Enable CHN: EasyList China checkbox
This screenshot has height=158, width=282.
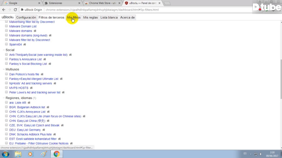7,120
